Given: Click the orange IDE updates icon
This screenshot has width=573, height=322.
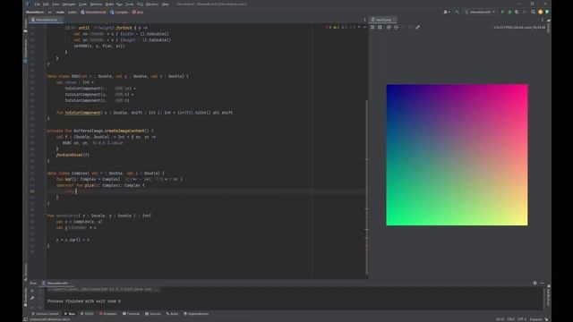Looking at the screenshot, I should pyautogui.click(x=540, y=12).
